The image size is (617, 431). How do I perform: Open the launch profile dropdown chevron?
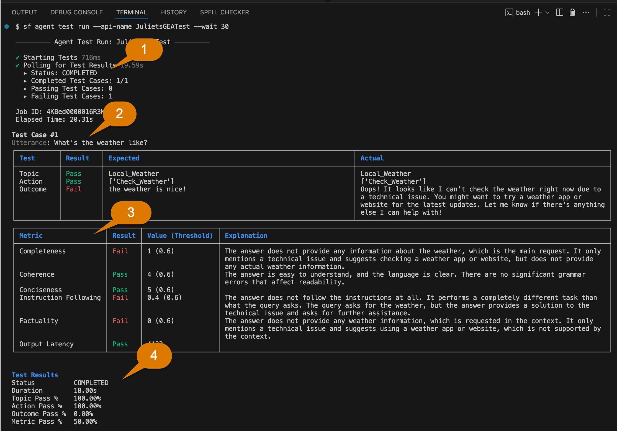[547, 12]
